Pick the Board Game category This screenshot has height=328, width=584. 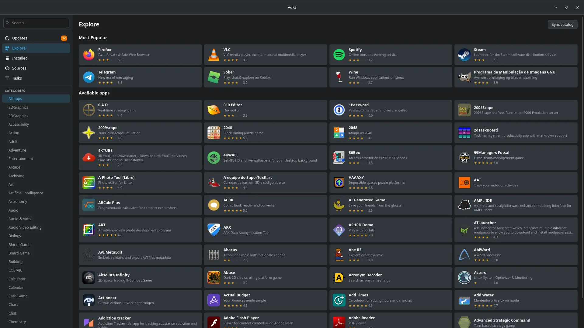(x=36, y=253)
